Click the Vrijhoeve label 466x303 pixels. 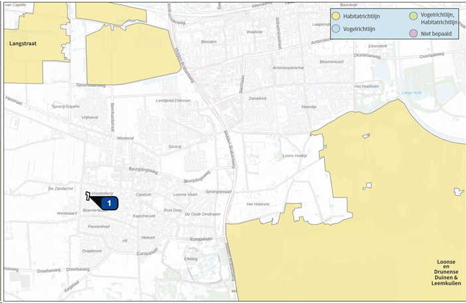point(90,117)
